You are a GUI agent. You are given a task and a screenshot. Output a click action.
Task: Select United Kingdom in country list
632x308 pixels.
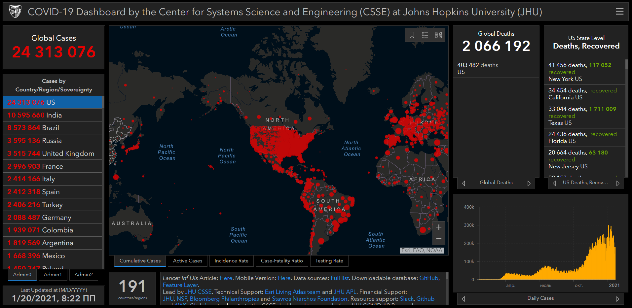point(53,154)
